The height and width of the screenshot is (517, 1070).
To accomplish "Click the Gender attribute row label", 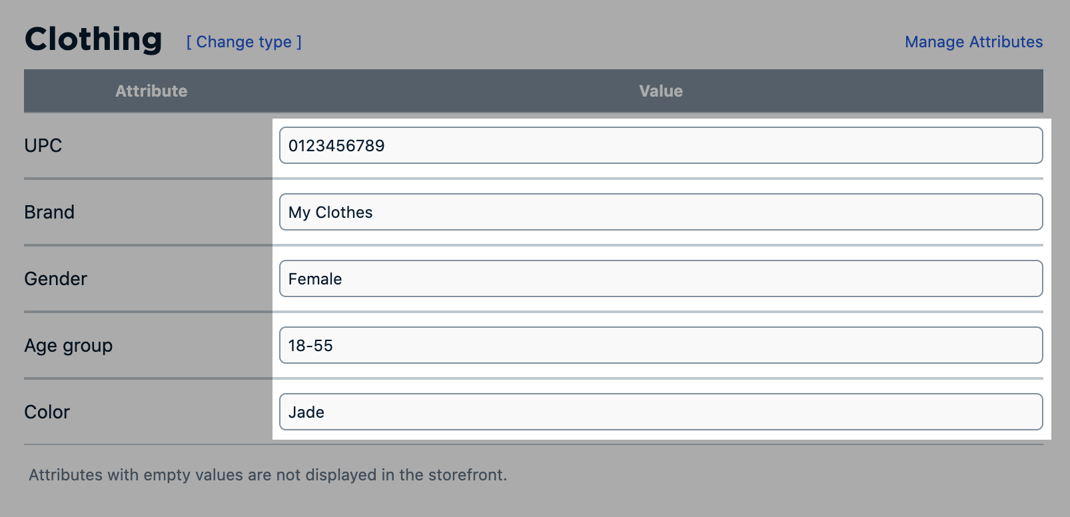I will (55, 278).
